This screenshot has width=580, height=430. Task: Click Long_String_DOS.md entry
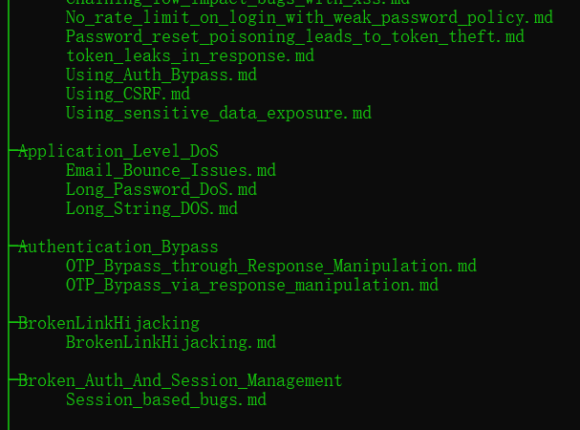tap(152, 208)
